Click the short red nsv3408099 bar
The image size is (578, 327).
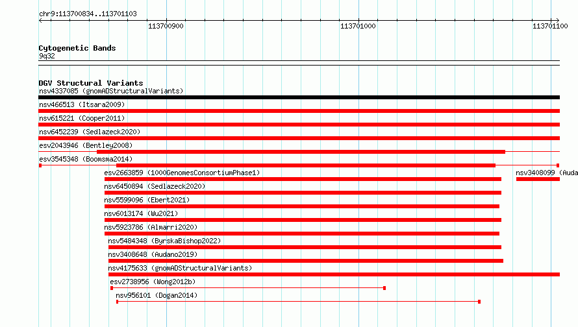click(x=538, y=179)
